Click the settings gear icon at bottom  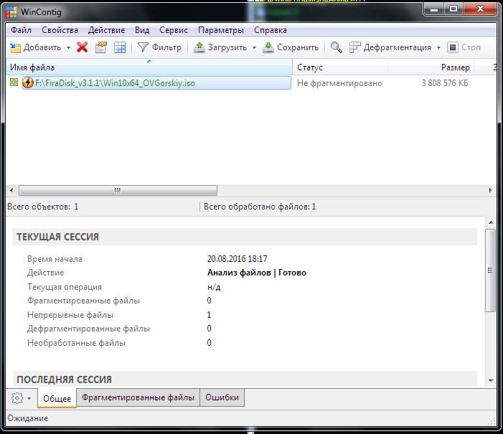point(17,398)
